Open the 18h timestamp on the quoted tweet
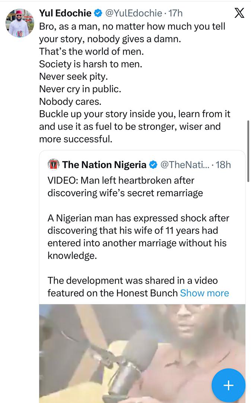Screen dimensions: 251x403 [x=224, y=164]
